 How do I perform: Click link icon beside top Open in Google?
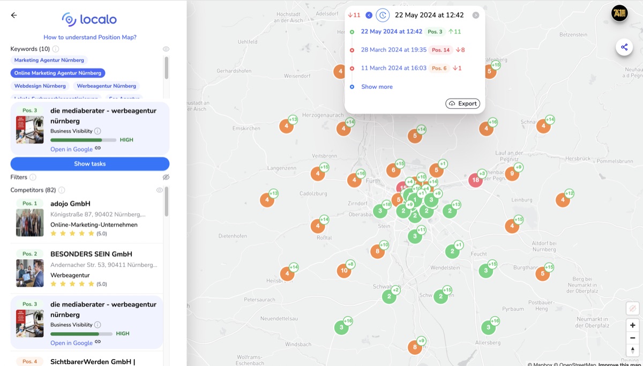click(98, 148)
